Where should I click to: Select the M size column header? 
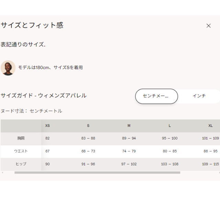[129, 126]
